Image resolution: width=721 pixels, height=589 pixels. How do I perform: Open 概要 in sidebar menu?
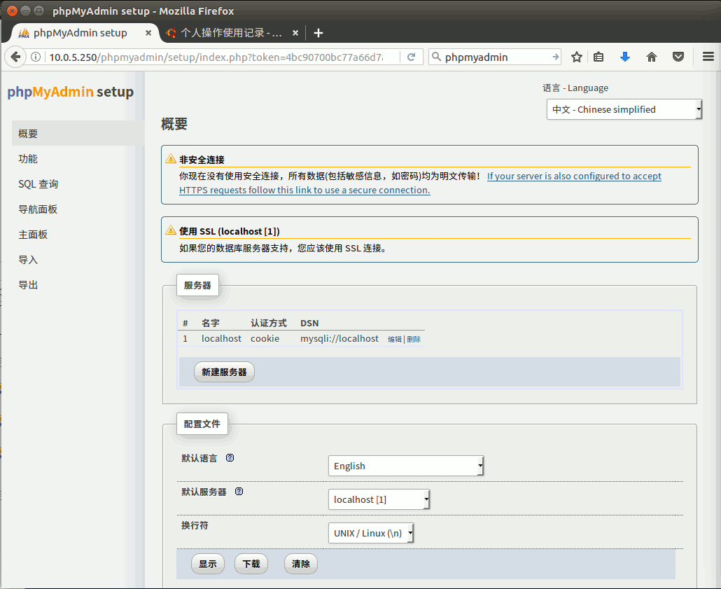[78, 134]
